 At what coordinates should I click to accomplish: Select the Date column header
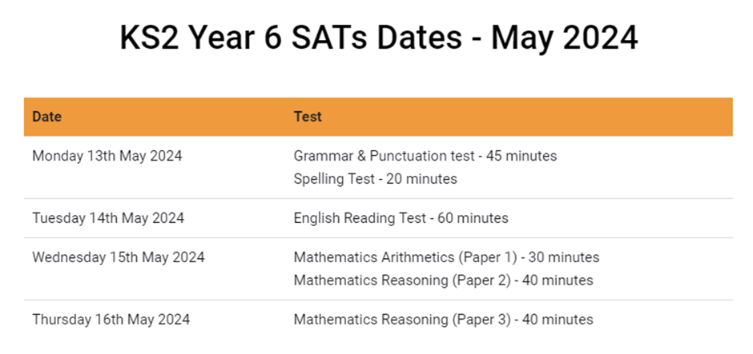tap(46, 117)
